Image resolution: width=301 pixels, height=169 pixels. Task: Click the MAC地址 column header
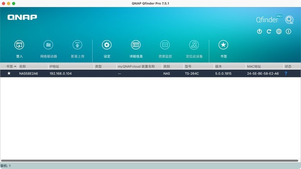pyautogui.click(x=265, y=66)
